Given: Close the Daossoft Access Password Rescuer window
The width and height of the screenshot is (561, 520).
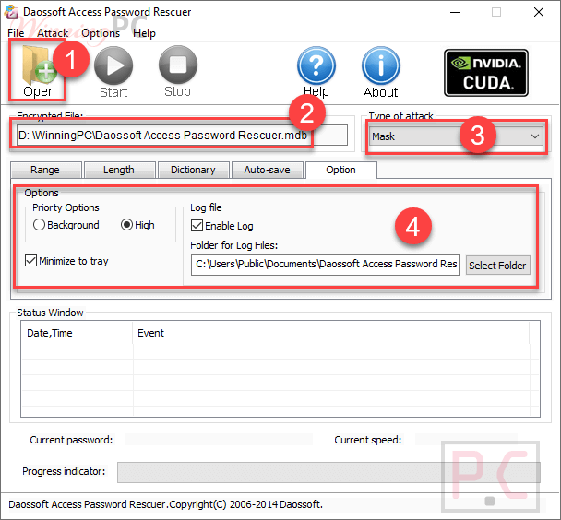Looking at the screenshot, I should (539, 12).
